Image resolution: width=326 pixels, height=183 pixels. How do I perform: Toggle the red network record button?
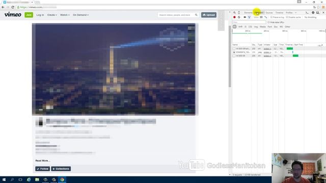point(234,17)
